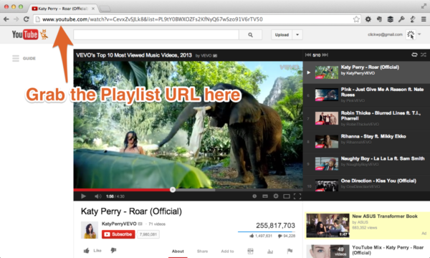
Task: Open Chrome hamburger menu
Action: coord(424,19)
